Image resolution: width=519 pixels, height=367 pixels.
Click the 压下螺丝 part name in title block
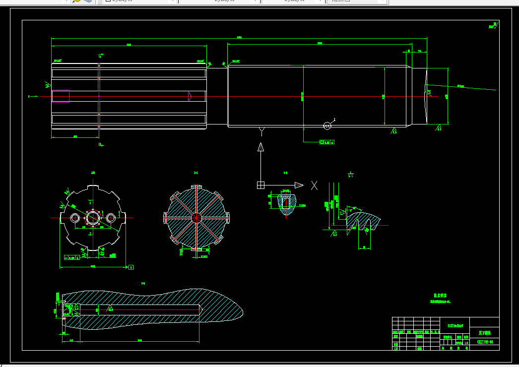(x=485, y=333)
